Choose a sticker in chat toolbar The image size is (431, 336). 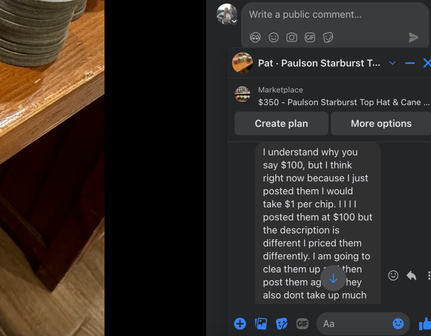[282, 324]
